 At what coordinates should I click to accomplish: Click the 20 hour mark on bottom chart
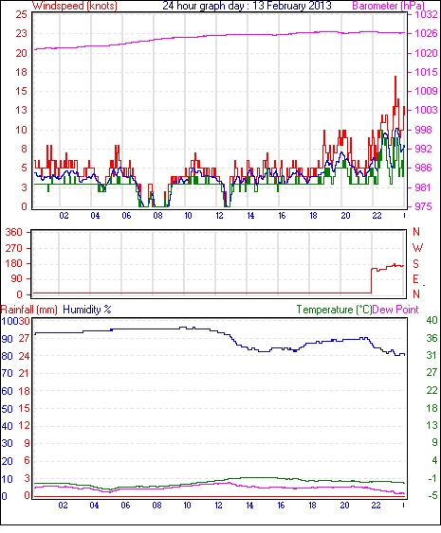tap(344, 506)
